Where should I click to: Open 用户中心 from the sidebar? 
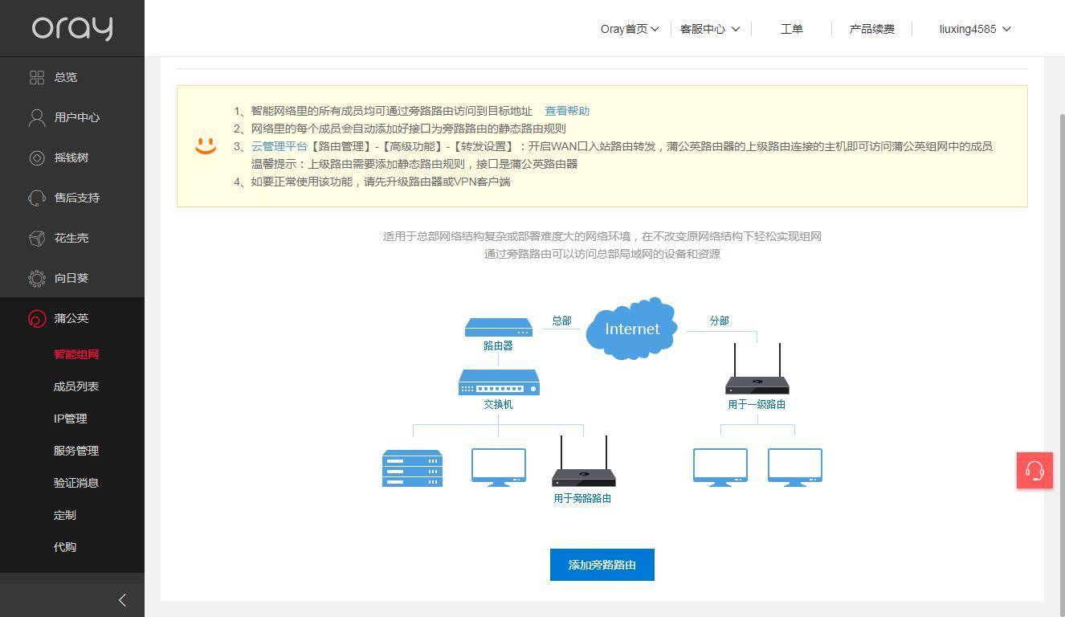click(x=37, y=117)
